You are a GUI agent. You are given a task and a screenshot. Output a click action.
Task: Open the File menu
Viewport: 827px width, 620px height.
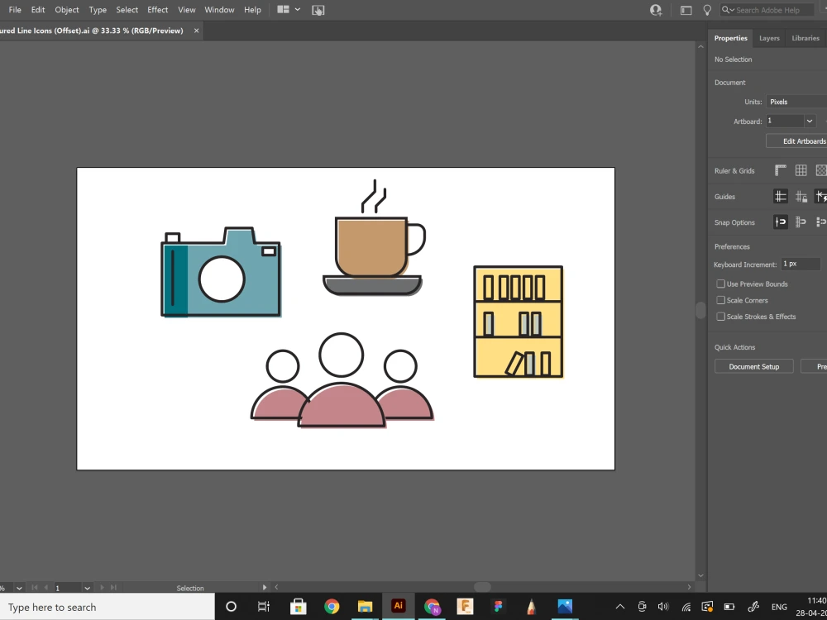pyautogui.click(x=15, y=9)
